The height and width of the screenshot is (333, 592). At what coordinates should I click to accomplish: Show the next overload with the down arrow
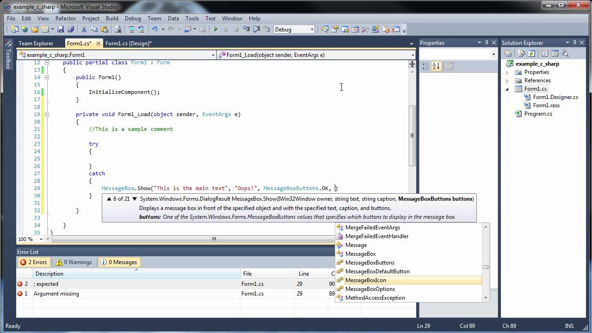[x=135, y=199]
